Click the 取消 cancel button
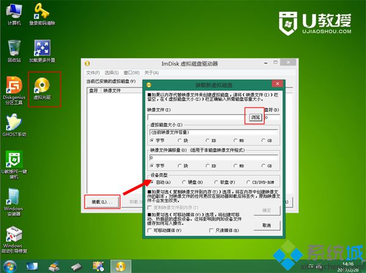Screen dimensions: 366x273 click(267, 225)
